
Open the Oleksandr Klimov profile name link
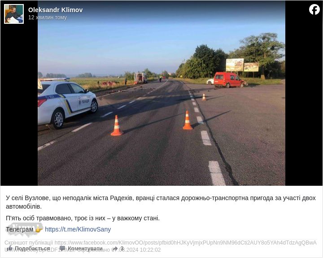[56, 10]
